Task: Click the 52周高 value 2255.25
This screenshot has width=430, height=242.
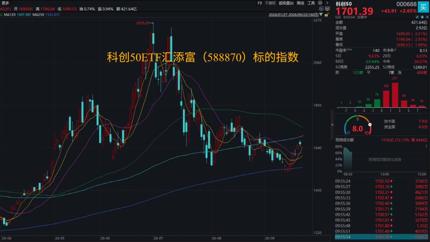Action: coord(372,67)
